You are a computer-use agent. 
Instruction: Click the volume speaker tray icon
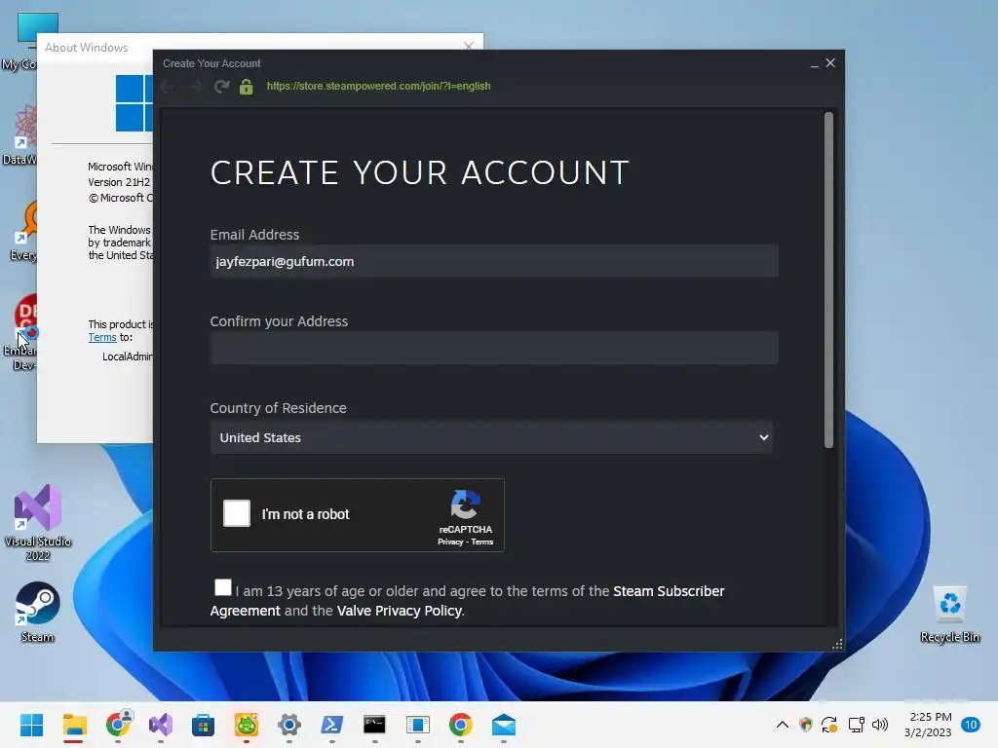tap(880, 725)
